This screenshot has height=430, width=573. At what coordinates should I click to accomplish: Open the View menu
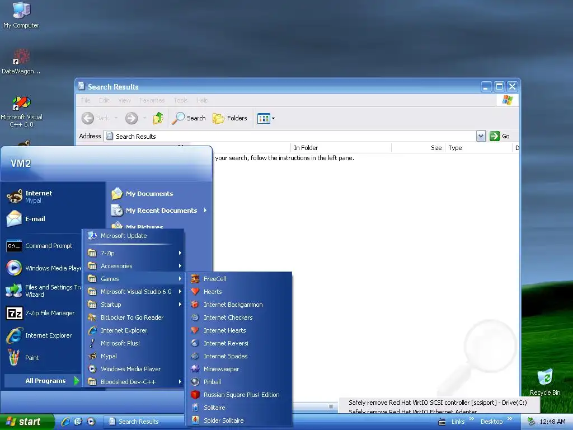coord(124,100)
